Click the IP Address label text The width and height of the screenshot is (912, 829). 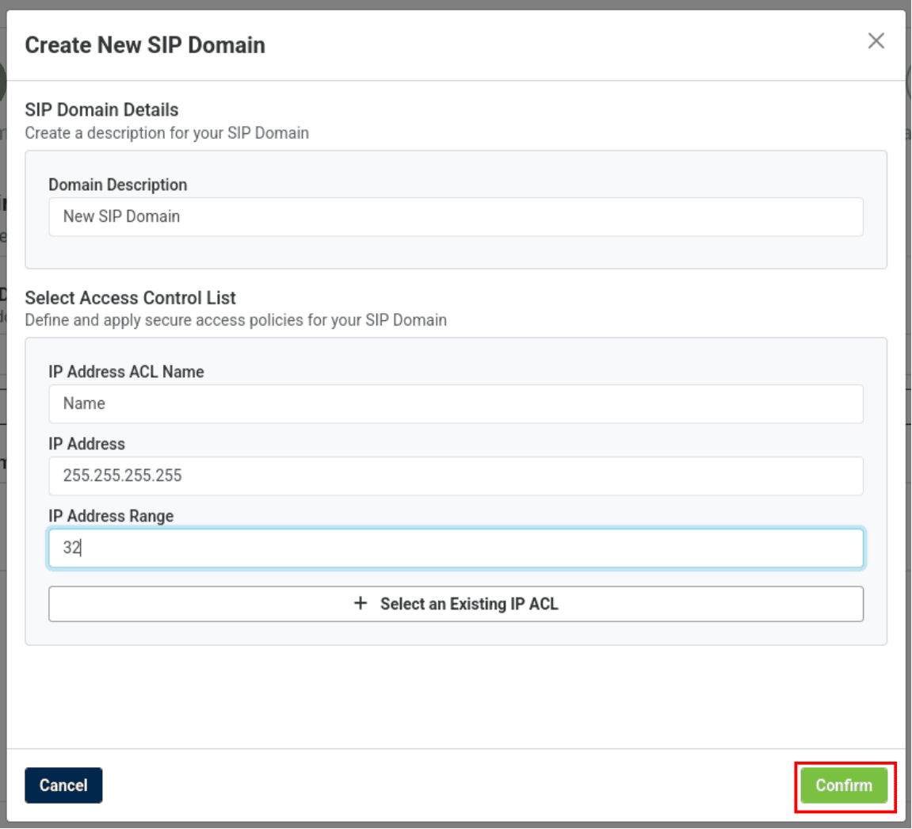pyautogui.click(x=86, y=444)
